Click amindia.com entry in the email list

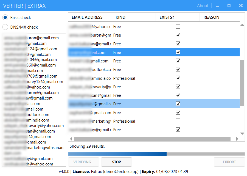coord(27,120)
